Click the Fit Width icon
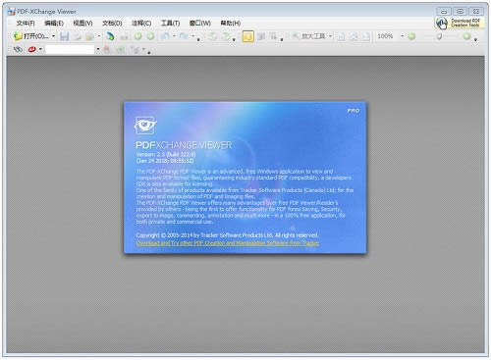491x360 pixels. pos(366,36)
